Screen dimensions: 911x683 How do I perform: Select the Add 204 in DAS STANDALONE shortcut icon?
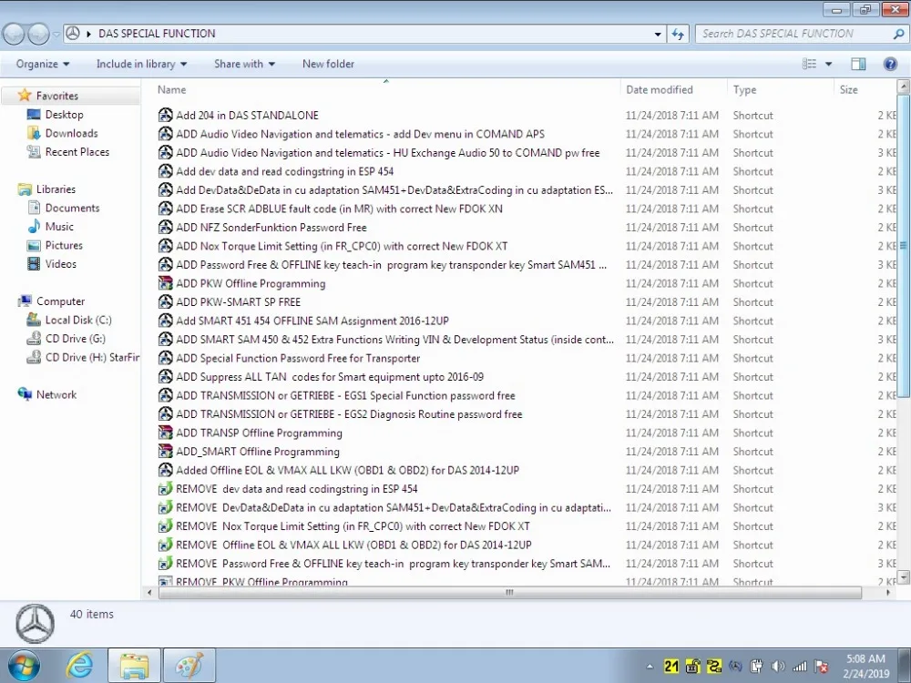166,115
